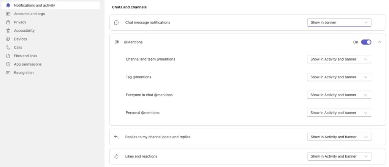Go to Privacy settings

point(20,22)
